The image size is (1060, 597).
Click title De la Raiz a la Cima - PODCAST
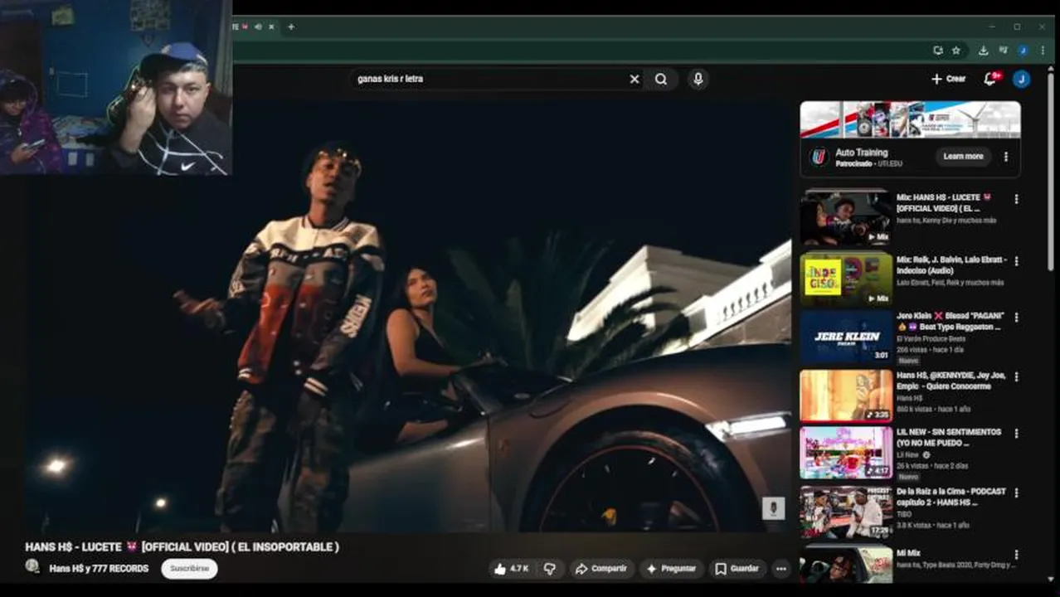pos(951,497)
